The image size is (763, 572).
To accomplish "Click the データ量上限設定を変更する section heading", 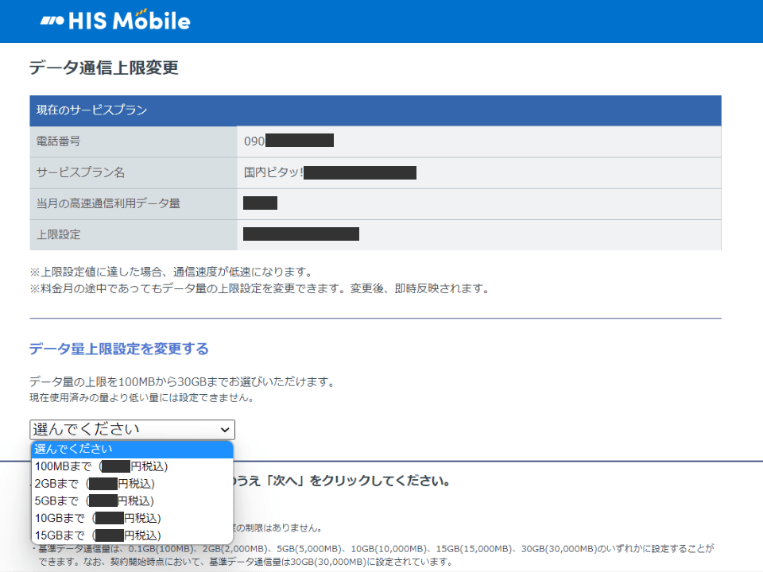I will tap(118, 349).
